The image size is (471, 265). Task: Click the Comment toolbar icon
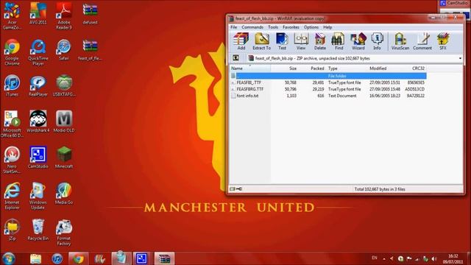pyautogui.click(x=422, y=41)
